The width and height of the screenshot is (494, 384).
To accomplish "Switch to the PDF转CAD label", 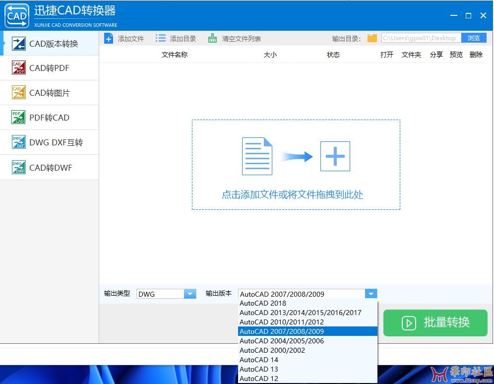I will pos(49,118).
